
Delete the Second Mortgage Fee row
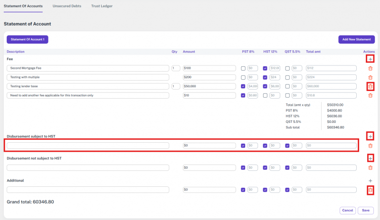pyautogui.click(x=370, y=68)
